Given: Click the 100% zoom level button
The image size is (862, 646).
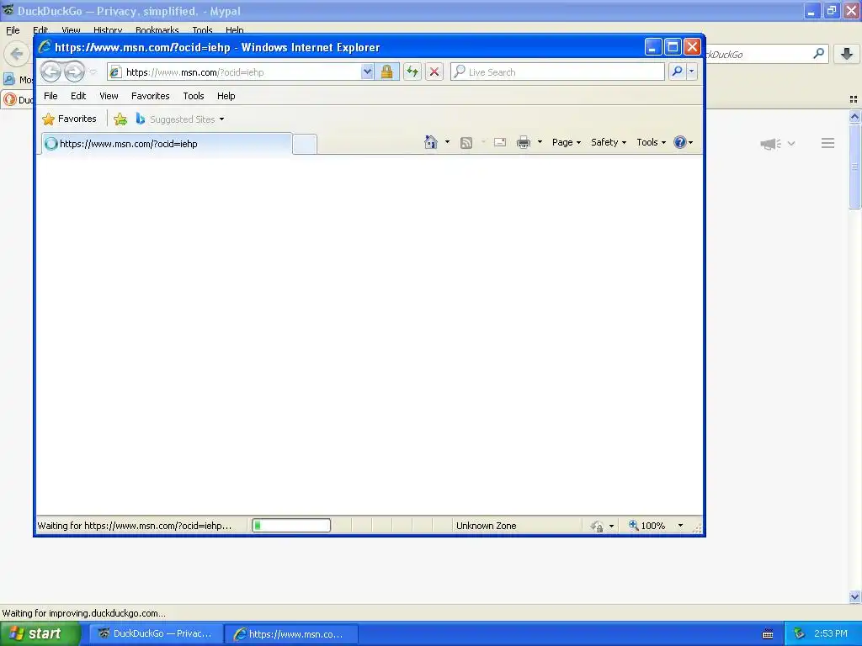Looking at the screenshot, I should (647, 526).
